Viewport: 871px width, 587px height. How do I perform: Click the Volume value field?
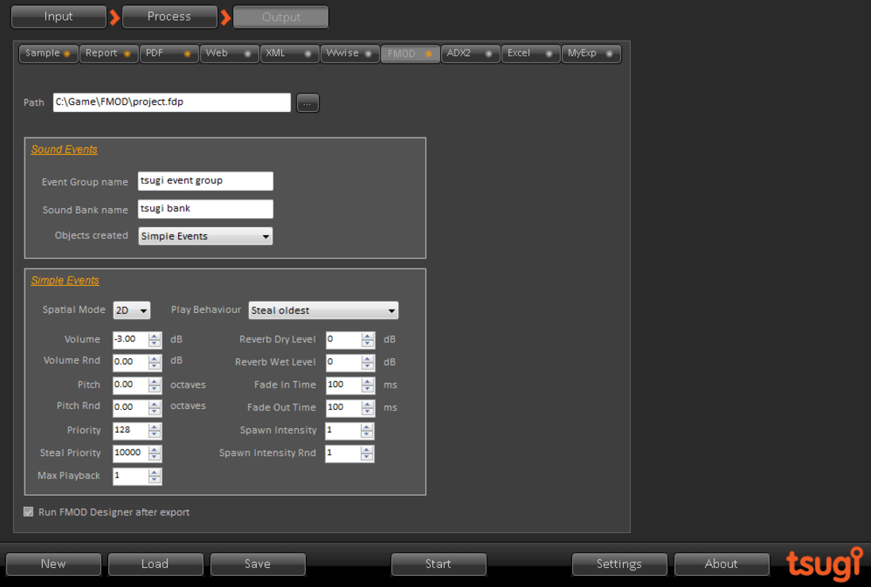[x=130, y=339]
